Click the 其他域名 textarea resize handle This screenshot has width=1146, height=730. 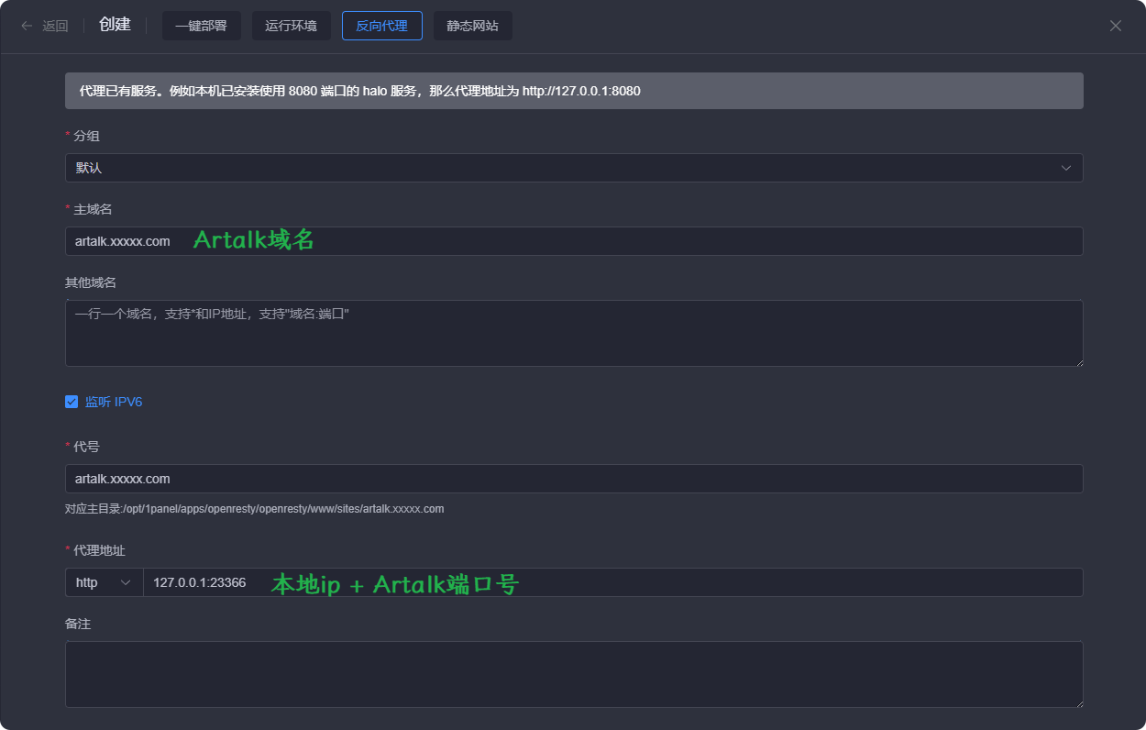point(1078,361)
